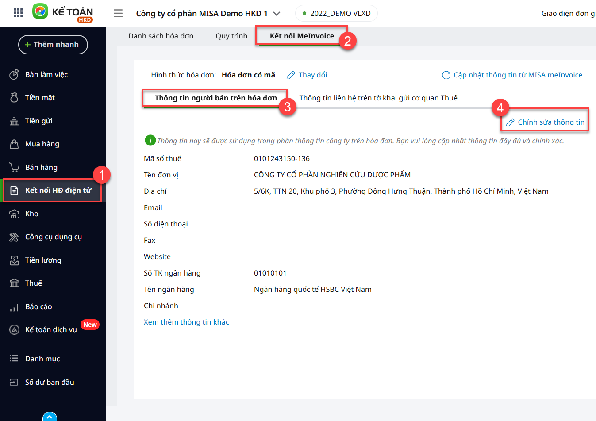Click the Báo cáo chart icon
Image resolution: width=596 pixels, height=421 pixels.
tap(14, 307)
